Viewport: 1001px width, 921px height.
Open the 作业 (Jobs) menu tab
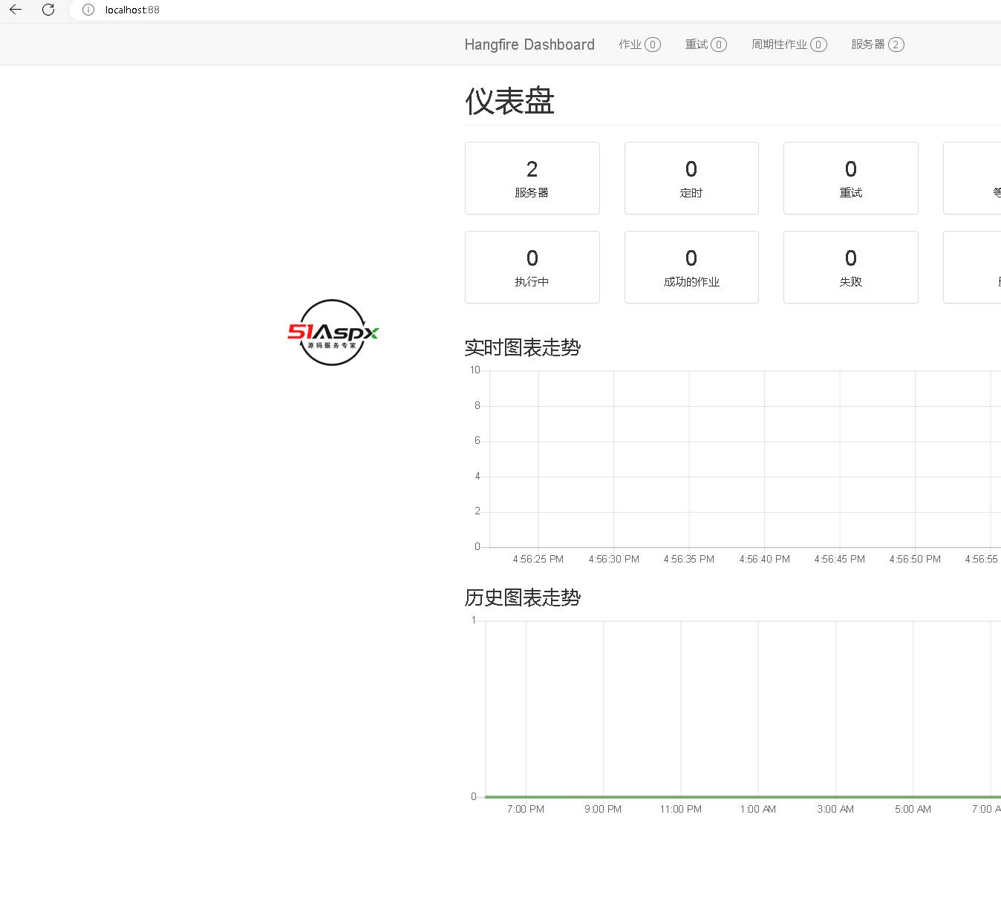[x=639, y=45]
